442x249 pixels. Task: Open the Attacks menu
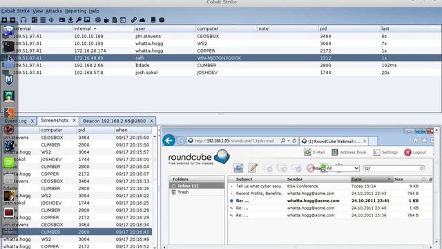54,11
